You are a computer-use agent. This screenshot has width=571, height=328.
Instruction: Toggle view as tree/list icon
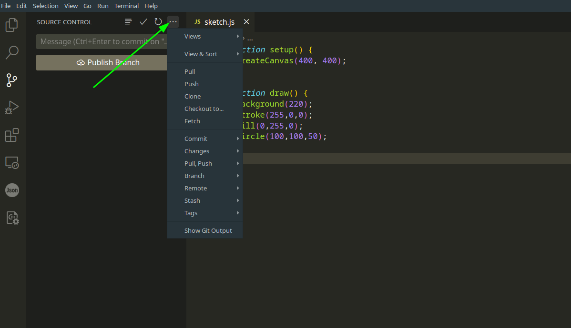tap(128, 22)
